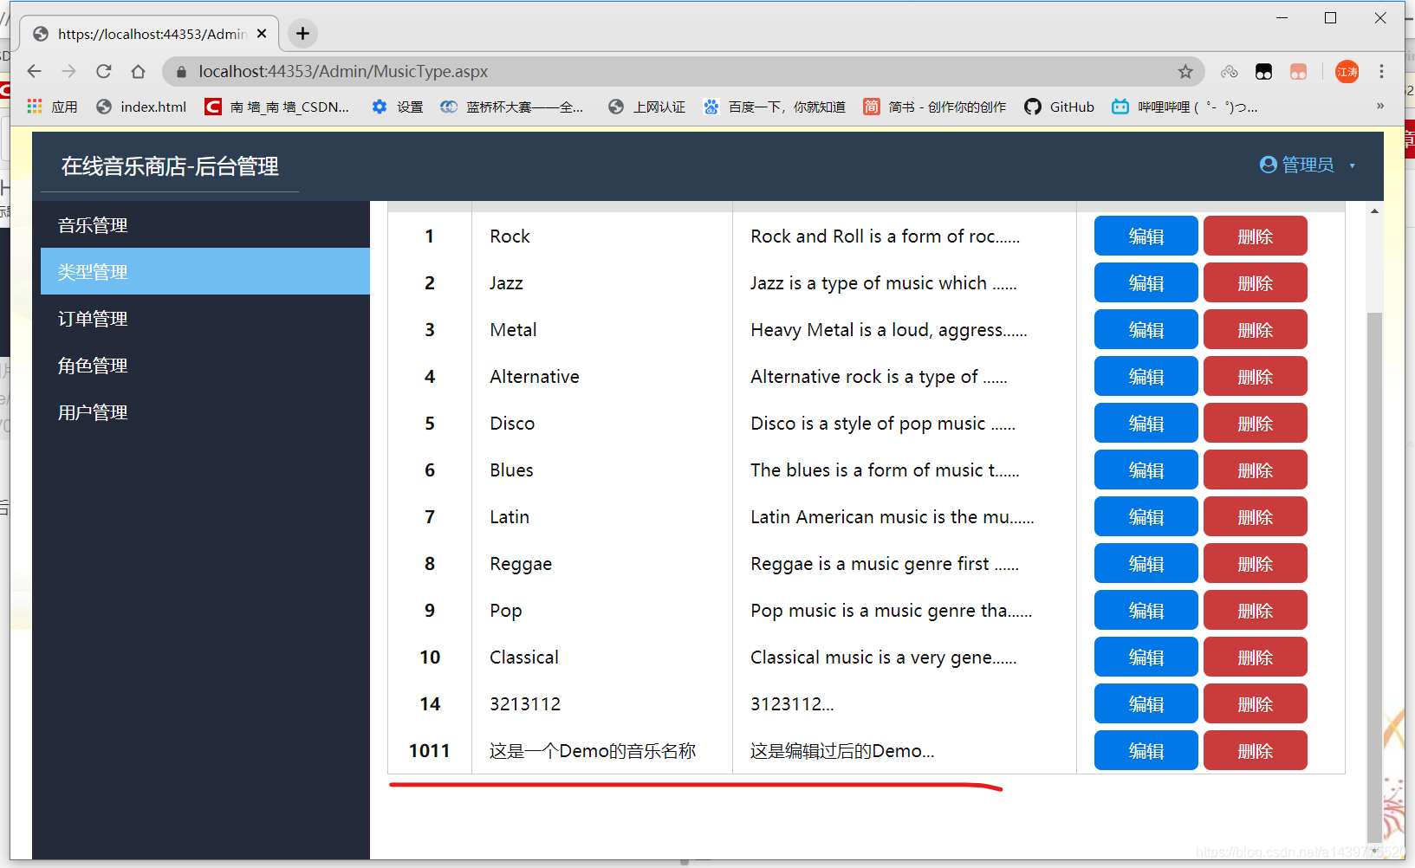
Task: Edit the Reggae music type
Action: coord(1146,564)
